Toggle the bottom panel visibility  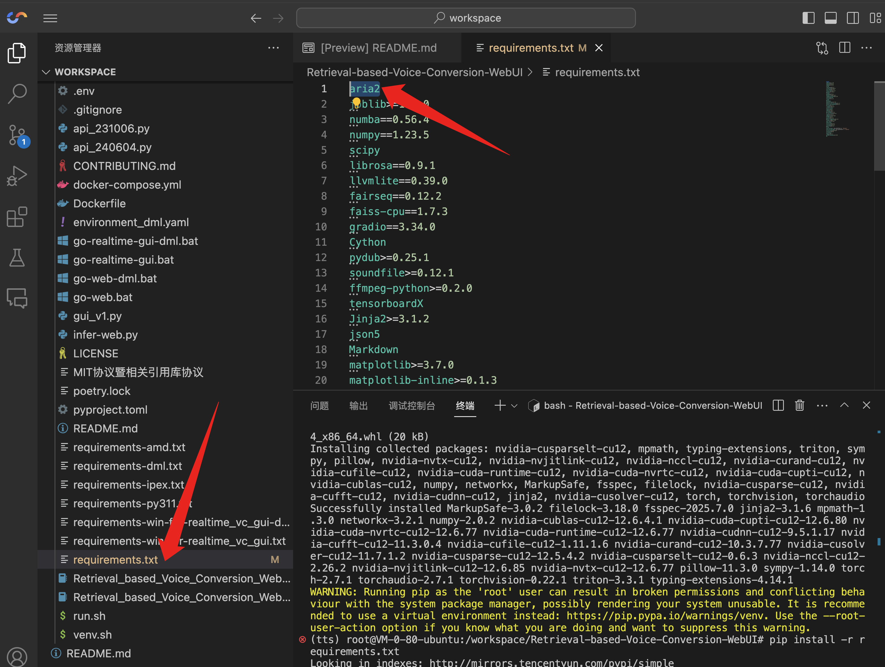tap(830, 18)
